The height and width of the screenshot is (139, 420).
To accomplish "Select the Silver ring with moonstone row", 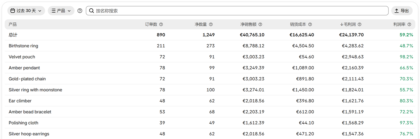I will point(210,90).
